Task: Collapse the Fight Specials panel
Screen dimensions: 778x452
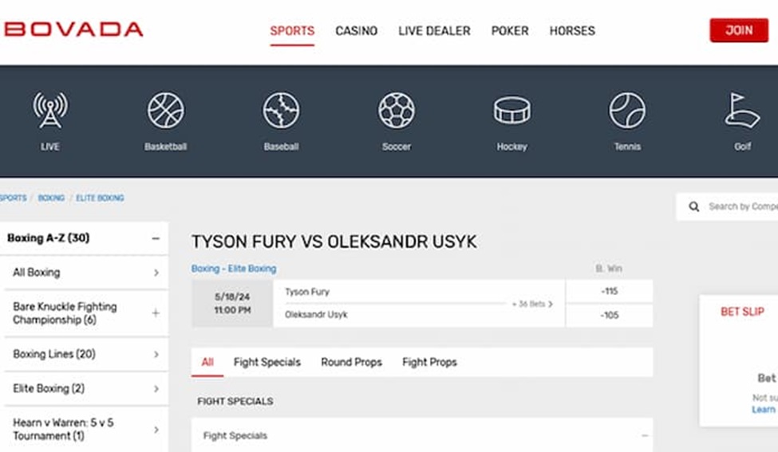Action: pyautogui.click(x=645, y=436)
